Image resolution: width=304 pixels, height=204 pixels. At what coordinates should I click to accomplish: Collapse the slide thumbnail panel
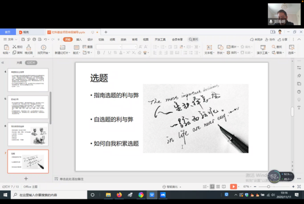tap(3, 62)
